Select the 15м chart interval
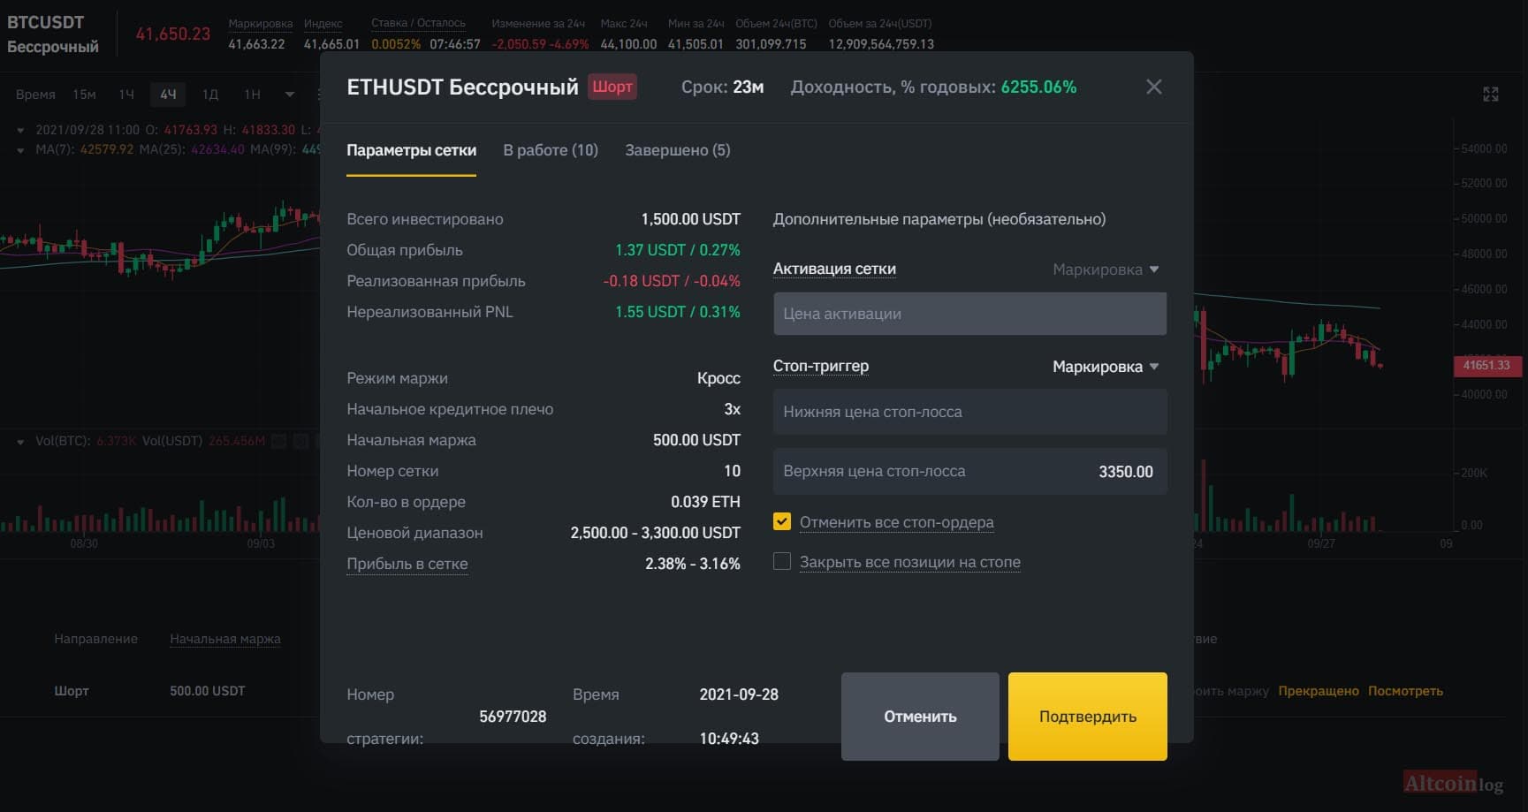The image size is (1528, 812). [x=84, y=95]
